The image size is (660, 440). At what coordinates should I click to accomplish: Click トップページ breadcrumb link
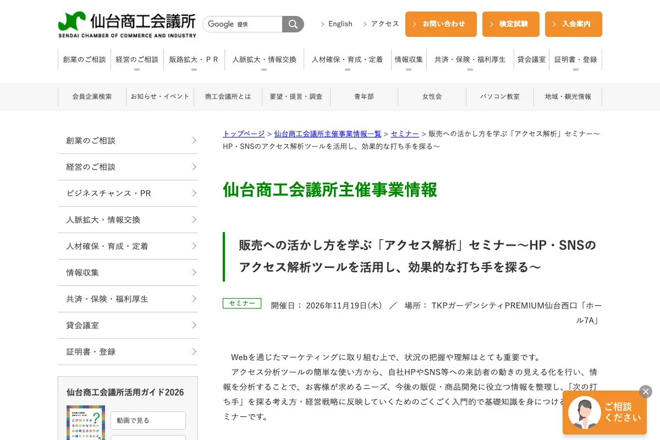[x=244, y=134]
